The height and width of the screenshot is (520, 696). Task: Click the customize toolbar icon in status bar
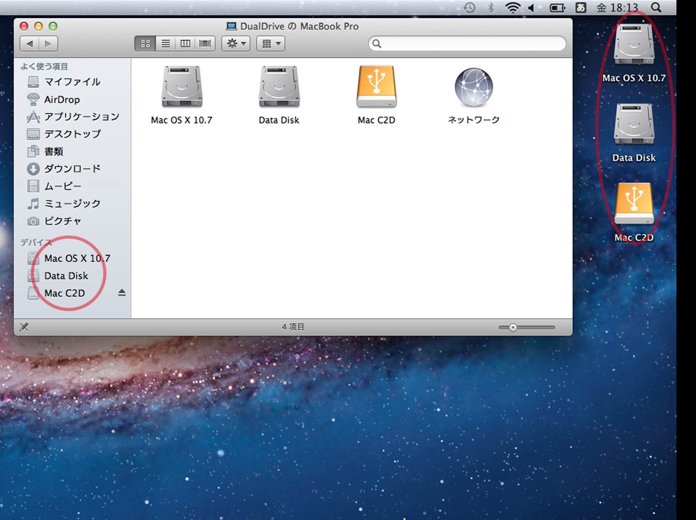24,327
